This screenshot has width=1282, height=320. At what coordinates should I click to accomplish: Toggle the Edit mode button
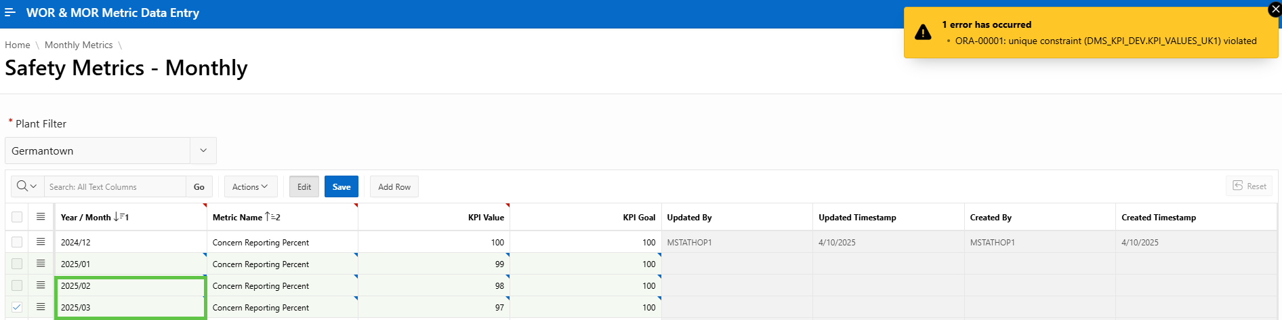click(304, 186)
